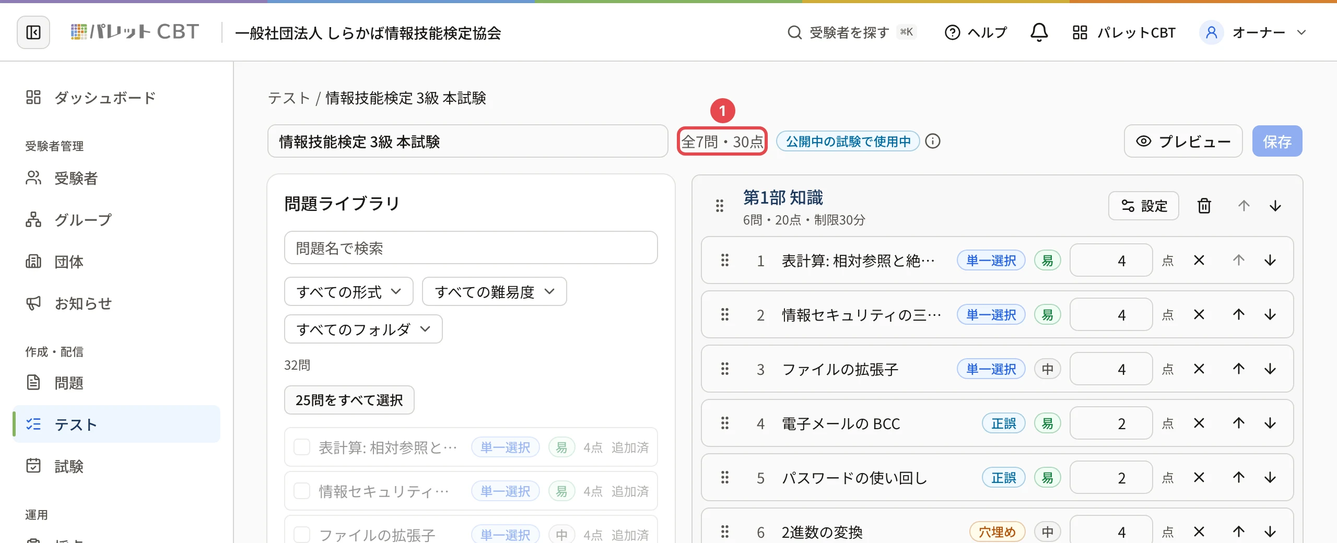Open the すべてのフォルダ filter dropdown
The width and height of the screenshot is (1337, 543).
tap(363, 329)
